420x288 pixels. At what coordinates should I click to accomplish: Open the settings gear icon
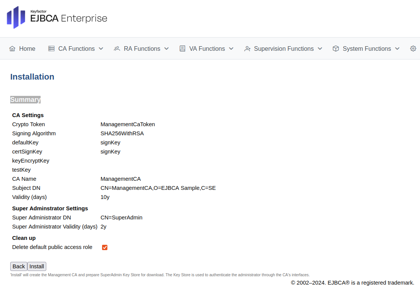click(x=413, y=49)
